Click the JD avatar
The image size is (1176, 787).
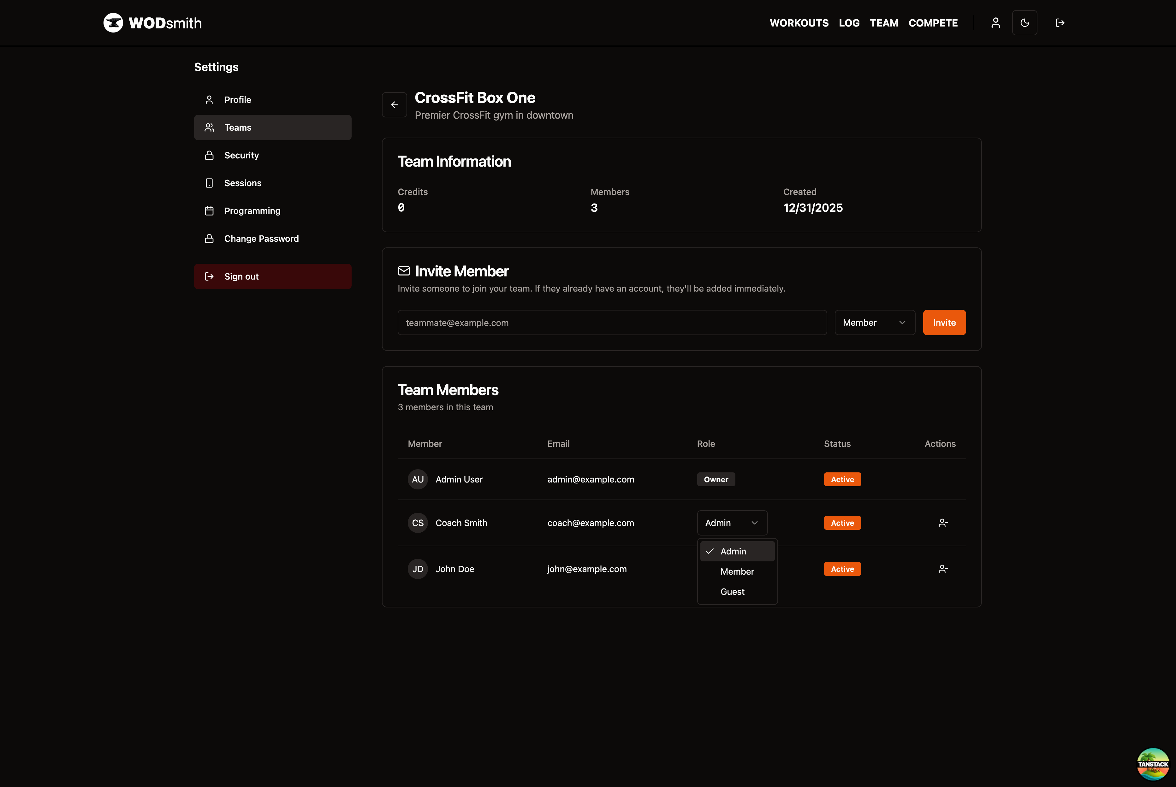[x=418, y=569]
